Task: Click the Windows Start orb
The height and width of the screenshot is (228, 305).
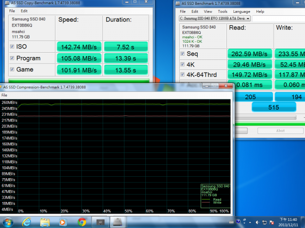Action: [8, 222]
